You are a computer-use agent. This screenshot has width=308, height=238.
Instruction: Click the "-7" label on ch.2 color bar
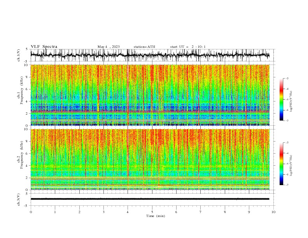pos(287,185)
